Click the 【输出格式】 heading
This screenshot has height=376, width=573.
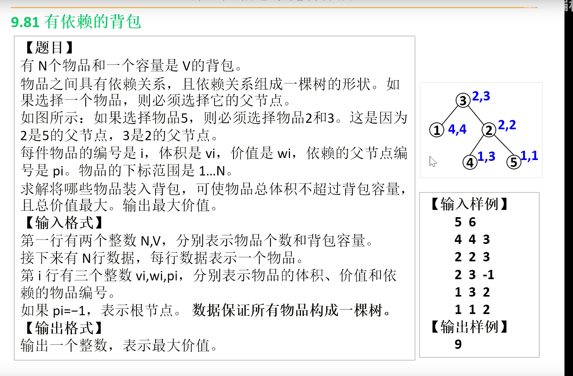(x=63, y=328)
